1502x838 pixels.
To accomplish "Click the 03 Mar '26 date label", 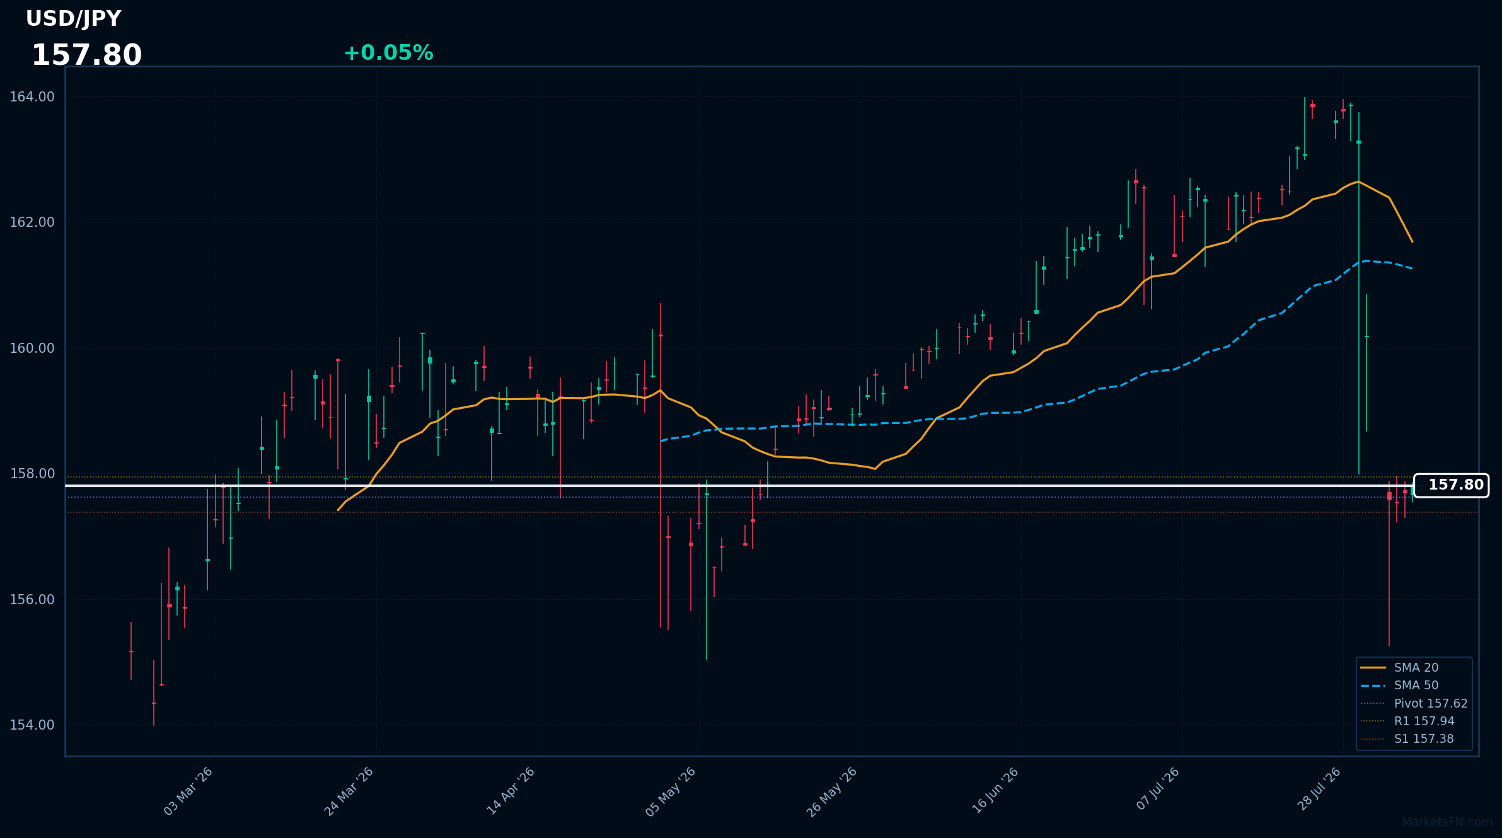I will (x=188, y=791).
